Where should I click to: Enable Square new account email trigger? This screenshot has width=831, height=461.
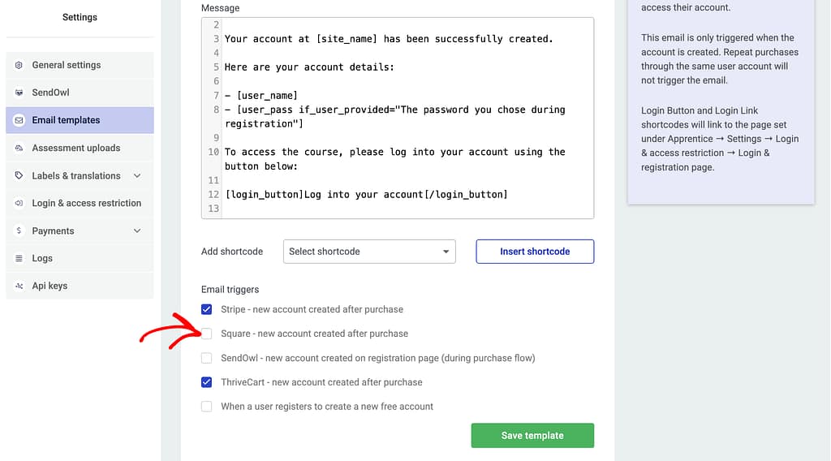pos(207,334)
